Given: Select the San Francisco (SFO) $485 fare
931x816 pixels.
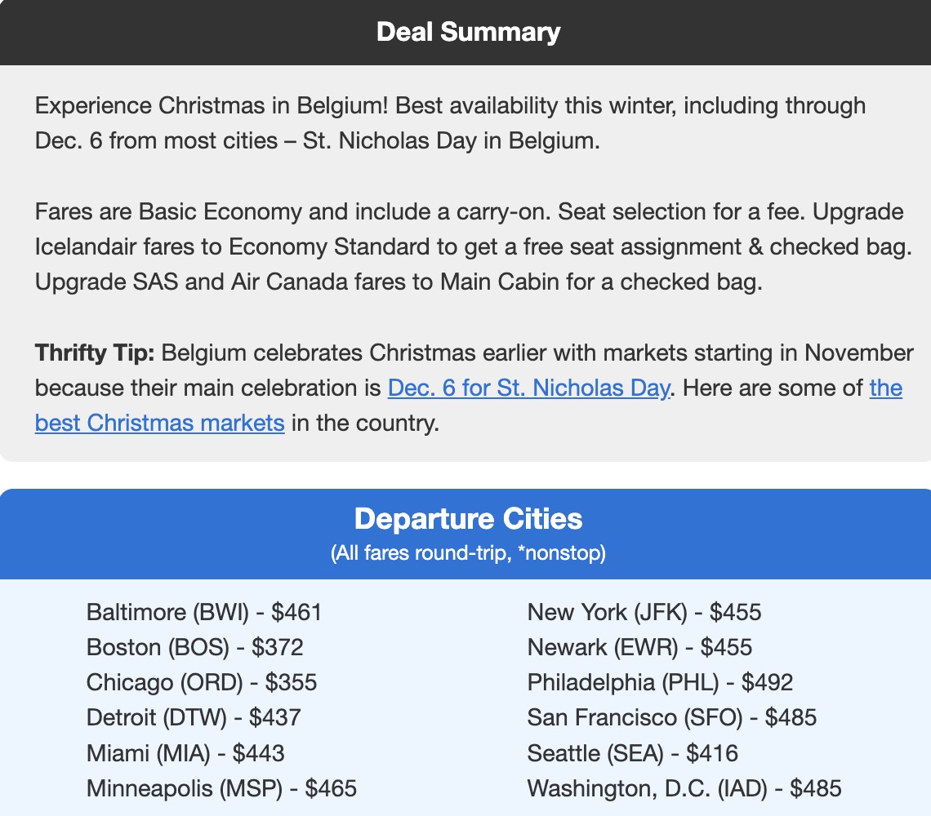Looking at the screenshot, I should click(671, 717).
